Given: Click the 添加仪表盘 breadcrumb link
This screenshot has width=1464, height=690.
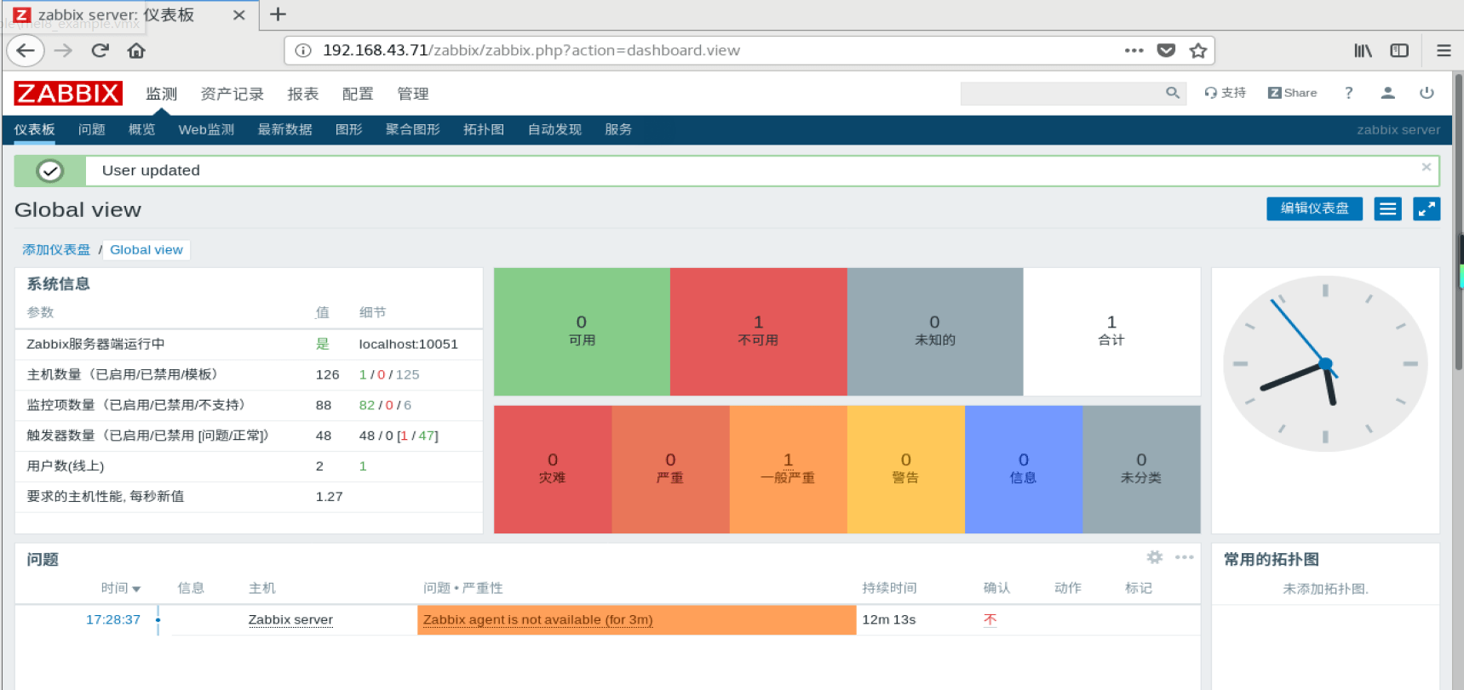Looking at the screenshot, I should pos(56,249).
